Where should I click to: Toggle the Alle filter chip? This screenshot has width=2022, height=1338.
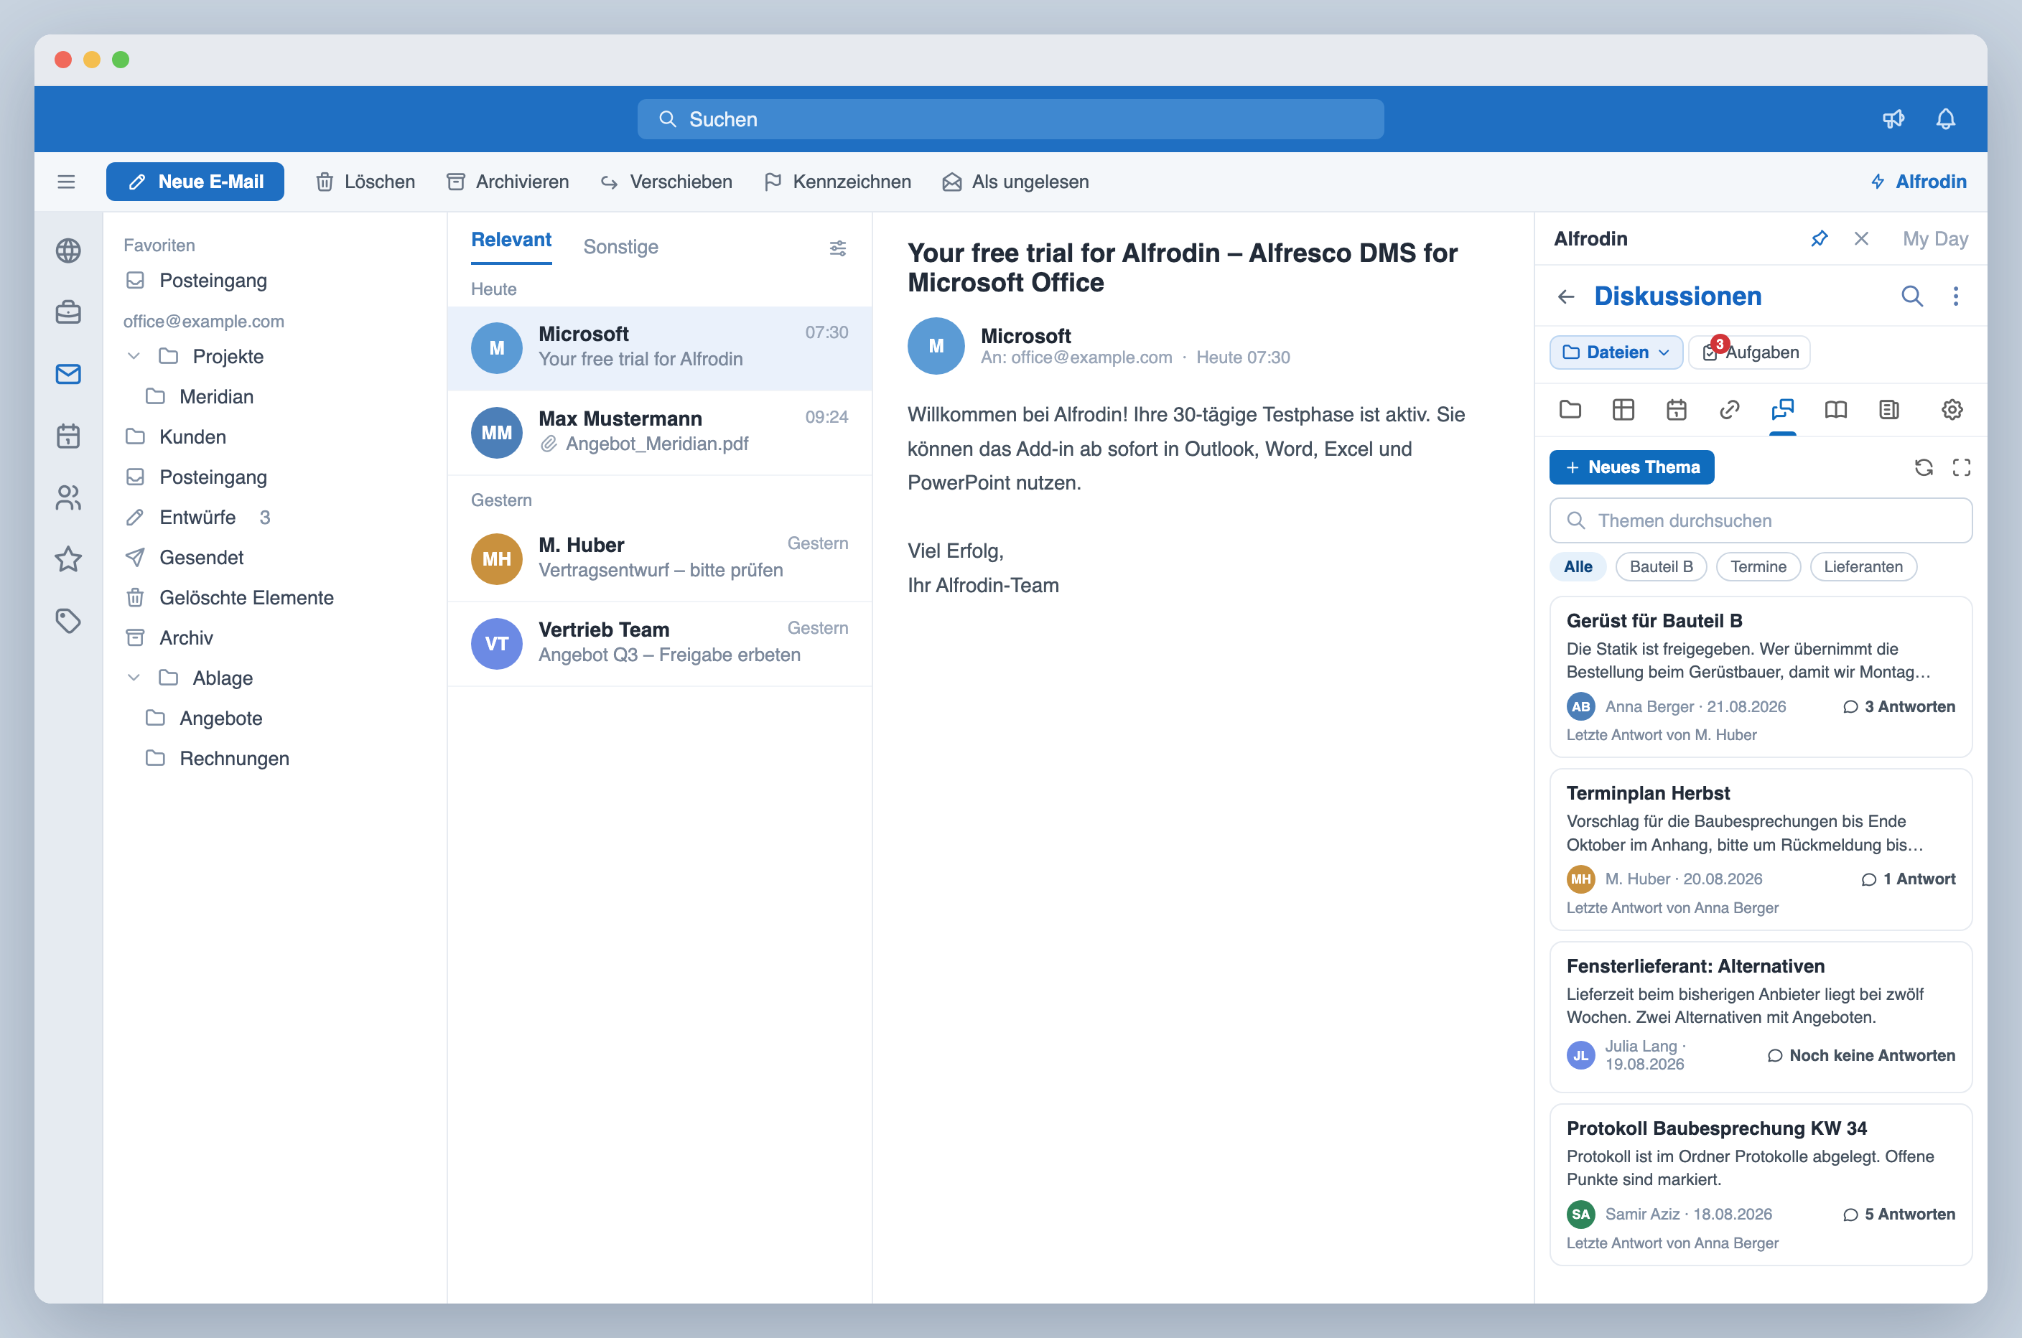(1578, 566)
